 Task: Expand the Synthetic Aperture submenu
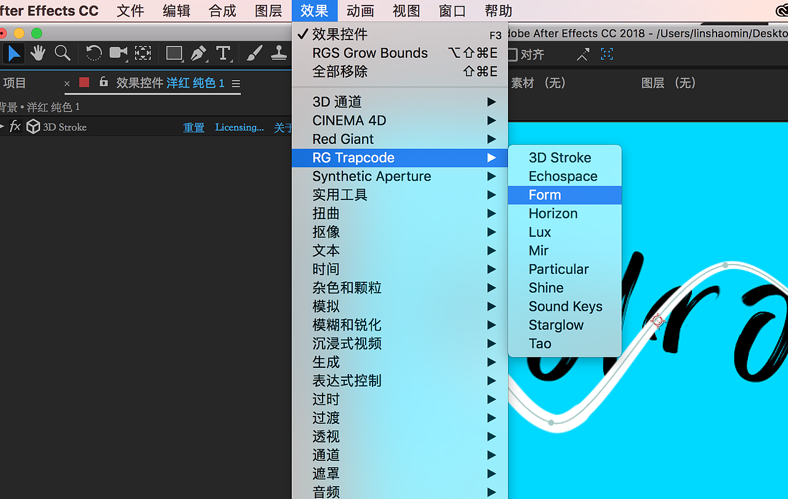coord(400,176)
